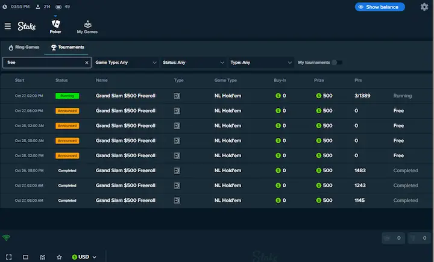
Task: Expand the Game Type: Any dropdown
Action: (125, 63)
